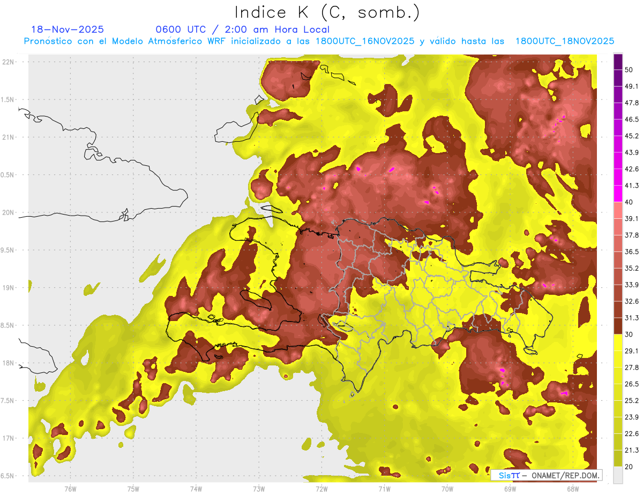Click the 'Indice K (C, somb.)' chart title
The image size is (643, 496).
click(x=327, y=12)
